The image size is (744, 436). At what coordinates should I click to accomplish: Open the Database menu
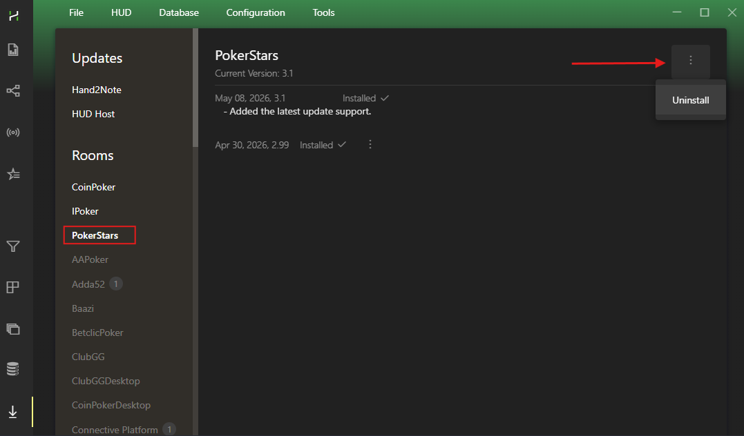[x=179, y=13]
